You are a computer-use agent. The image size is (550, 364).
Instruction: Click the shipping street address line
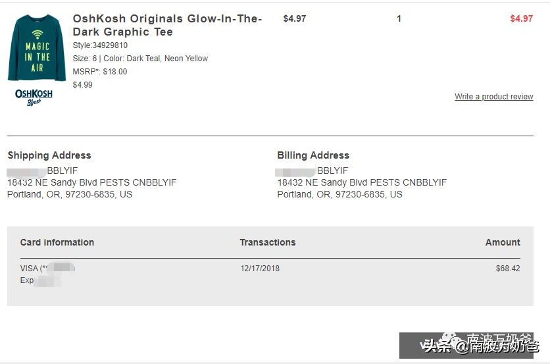tap(92, 182)
